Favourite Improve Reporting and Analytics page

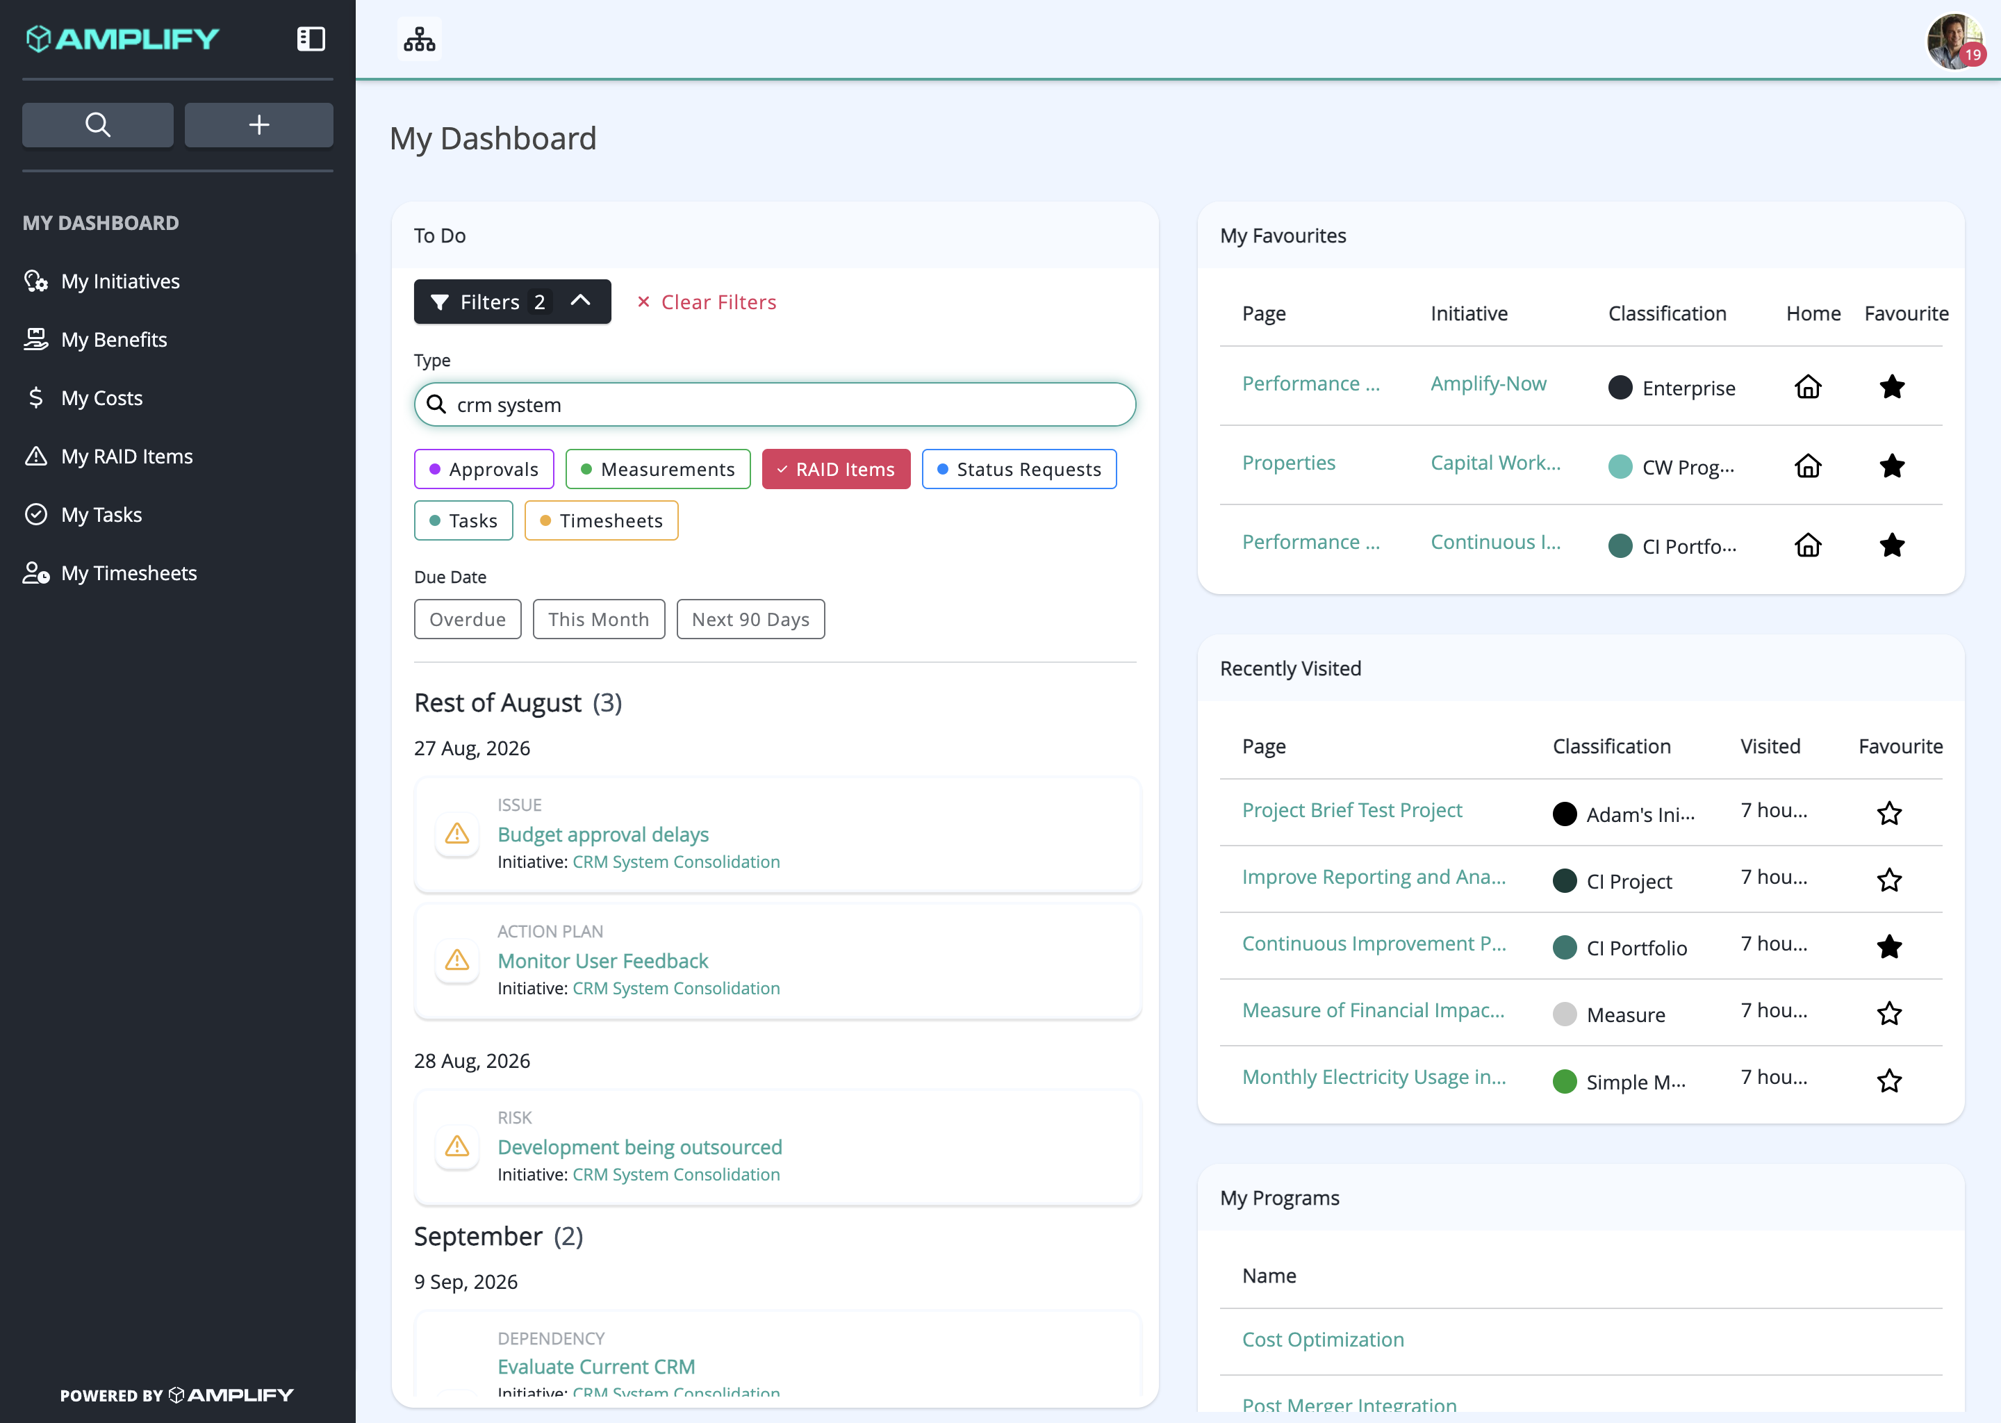tap(1890, 880)
